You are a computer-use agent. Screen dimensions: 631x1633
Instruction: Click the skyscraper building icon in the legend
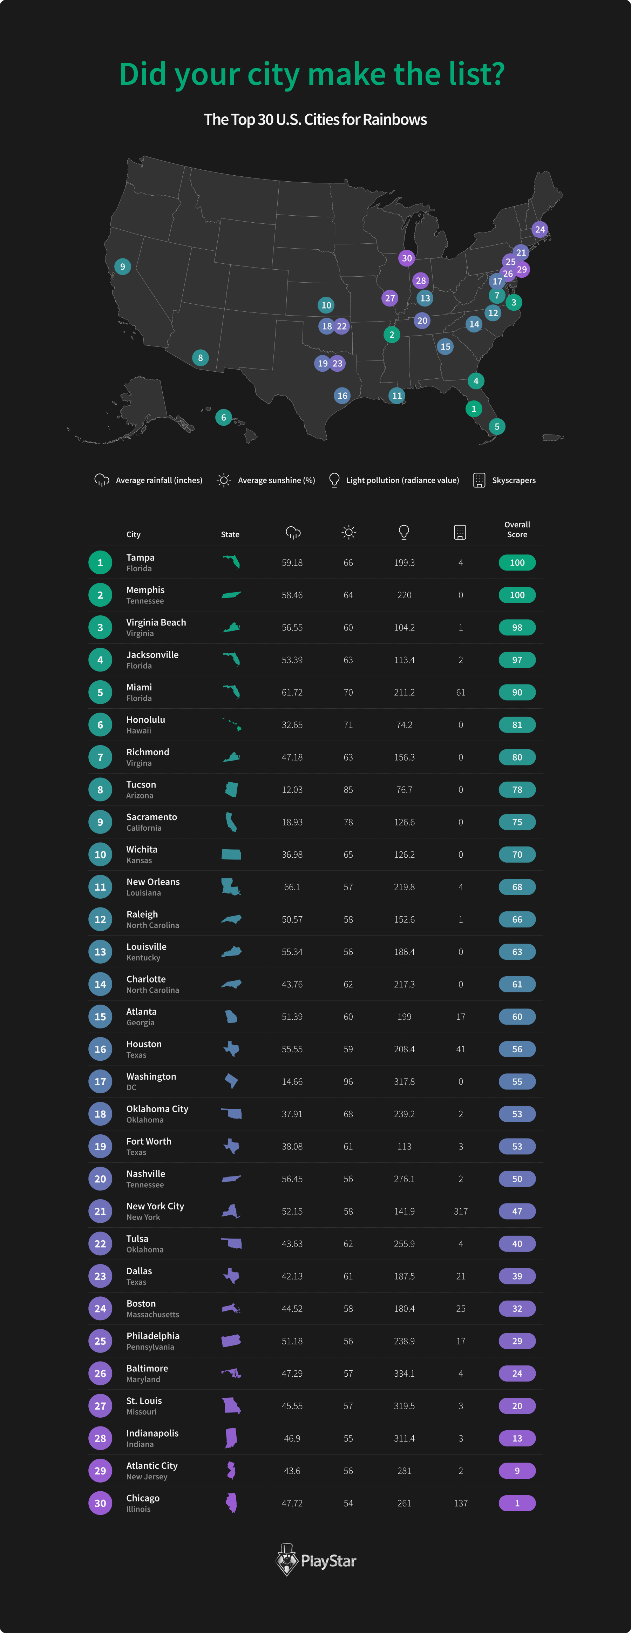[479, 480]
